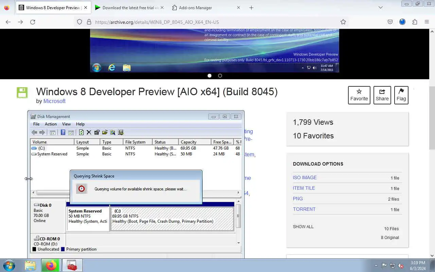Open the Pocket save icon
This screenshot has width=435, height=272.
pyautogui.click(x=390, y=22)
